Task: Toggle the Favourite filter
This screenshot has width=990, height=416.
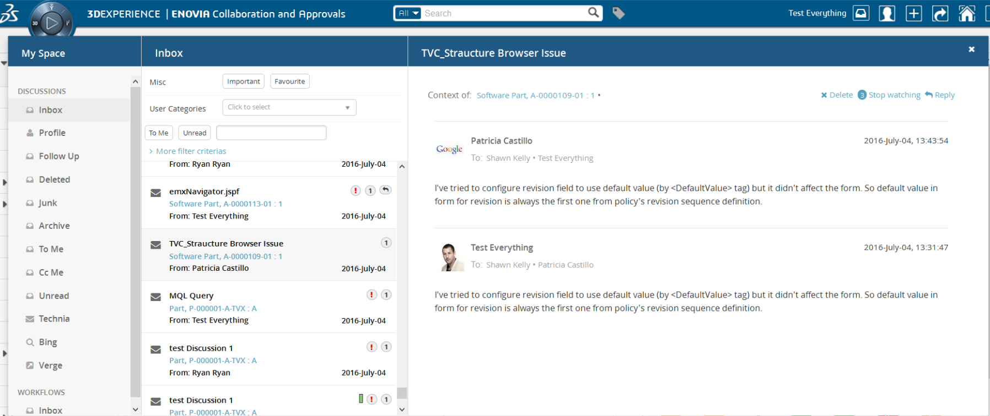Action: point(289,81)
